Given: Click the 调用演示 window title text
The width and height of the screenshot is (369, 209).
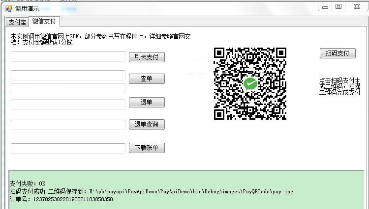Looking at the screenshot, I should point(27,9).
